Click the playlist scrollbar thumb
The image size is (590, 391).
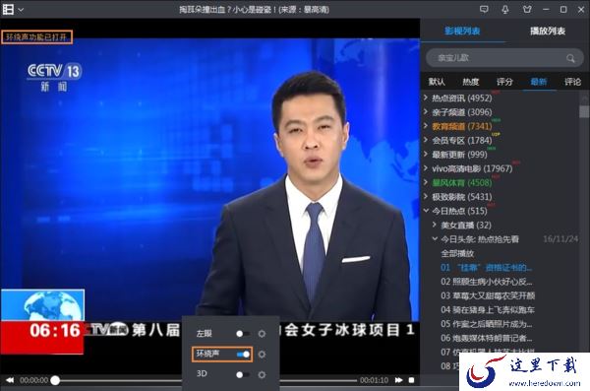(583, 111)
